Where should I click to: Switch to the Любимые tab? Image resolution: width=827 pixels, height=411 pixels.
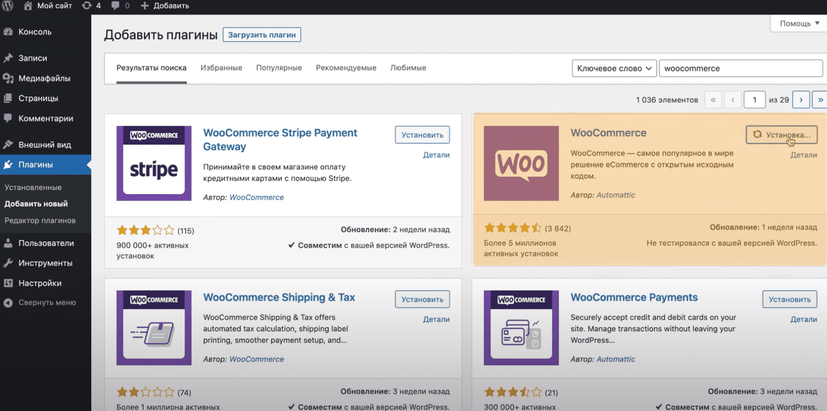pos(408,68)
